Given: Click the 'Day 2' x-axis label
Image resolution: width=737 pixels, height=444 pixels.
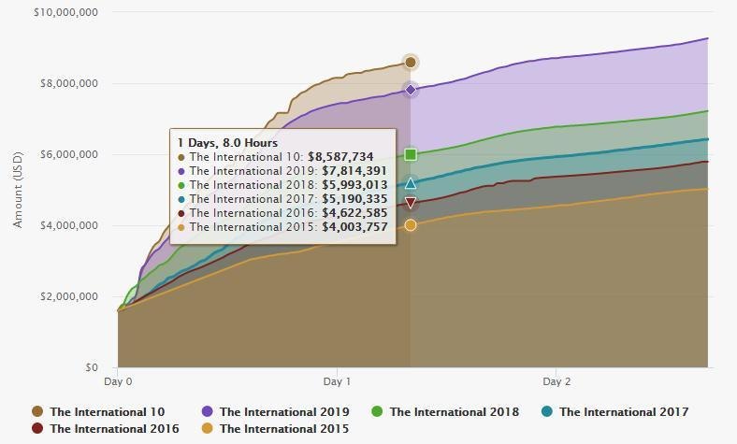Looking at the screenshot, I should [x=556, y=381].
